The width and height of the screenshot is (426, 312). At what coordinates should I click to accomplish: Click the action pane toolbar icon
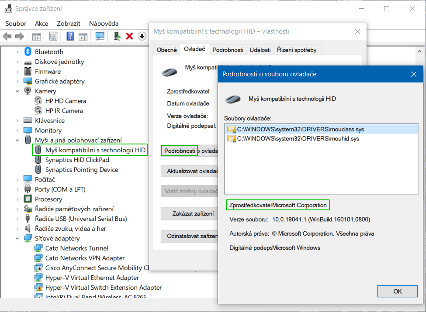(83, 36)
